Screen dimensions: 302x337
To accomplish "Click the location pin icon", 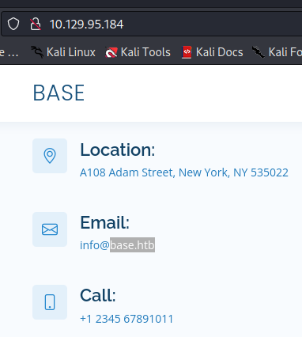I will [x=50, y=156].
